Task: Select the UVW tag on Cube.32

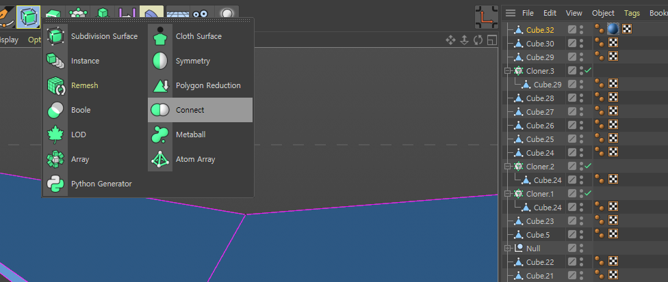Action: pos(627,29)
